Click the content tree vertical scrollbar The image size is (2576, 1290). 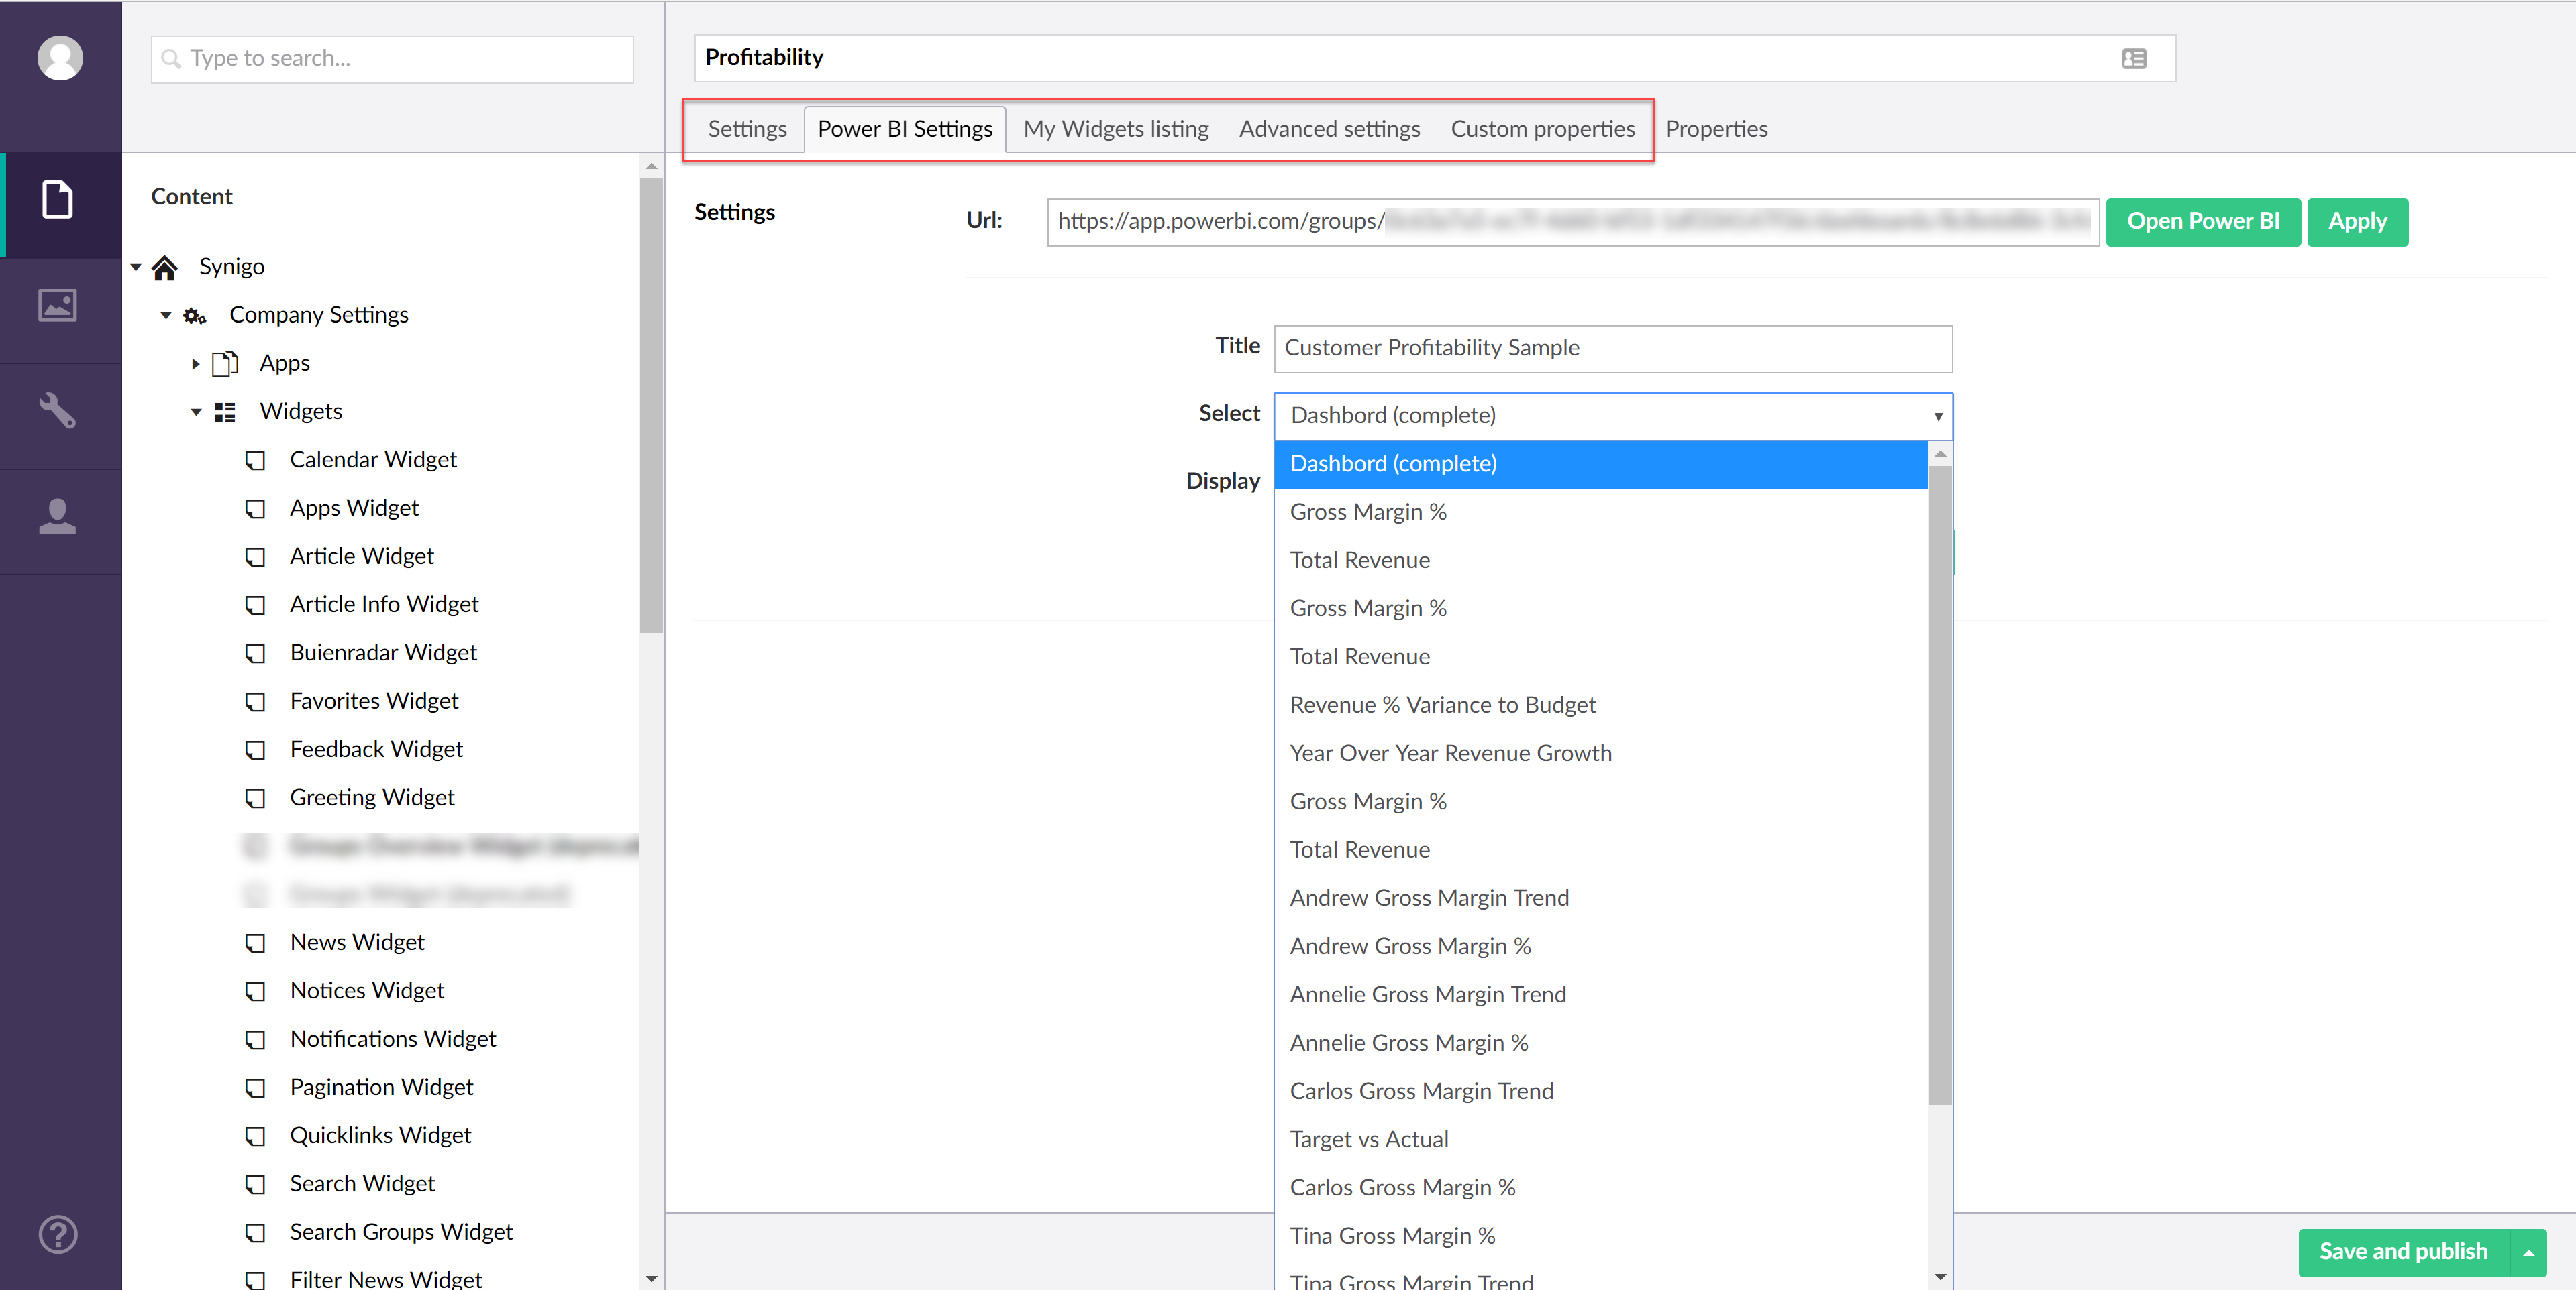[x=651, y=405]
